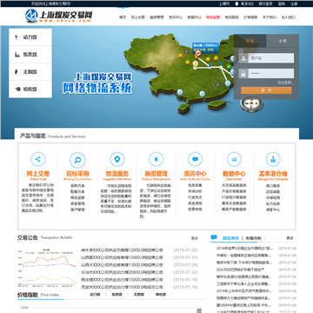Screen dimensions: 313x313
Task: Click 调度中心 under 孟家港仓储
Action: click(273, 210)
